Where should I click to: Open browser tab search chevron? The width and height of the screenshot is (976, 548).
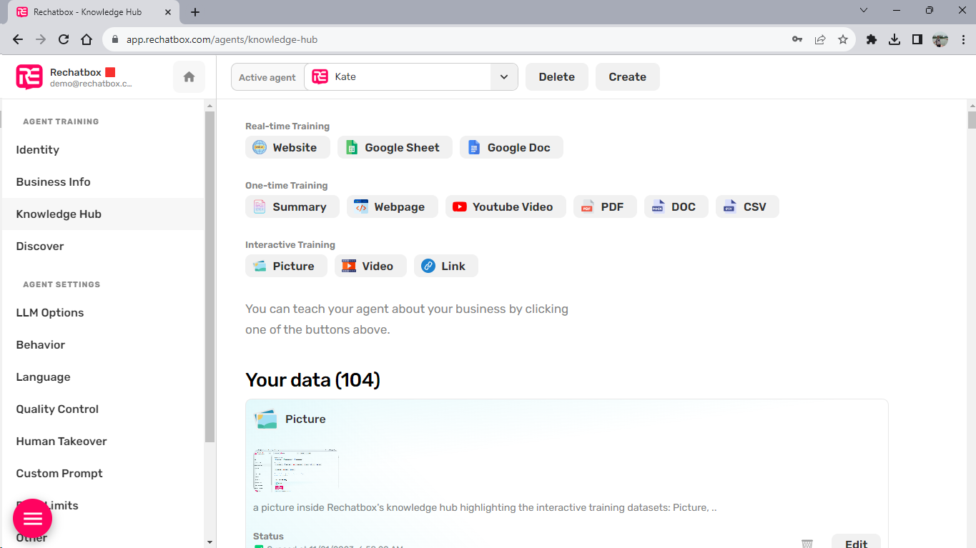pyautogui.click(x=863, y=11)
